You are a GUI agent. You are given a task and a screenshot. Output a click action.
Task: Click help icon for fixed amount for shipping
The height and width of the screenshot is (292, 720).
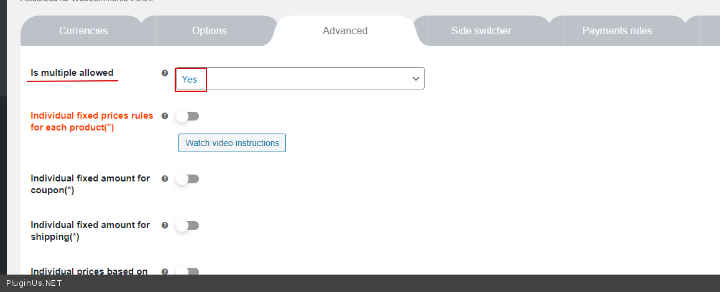coord(165,226)
